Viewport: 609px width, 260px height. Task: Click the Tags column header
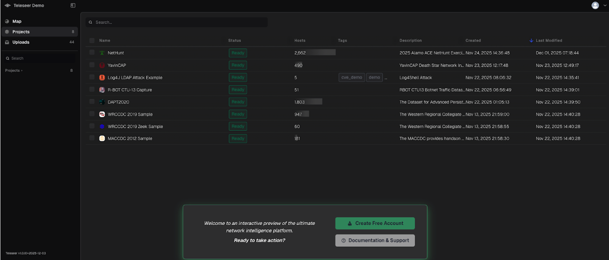coord(342,41)
